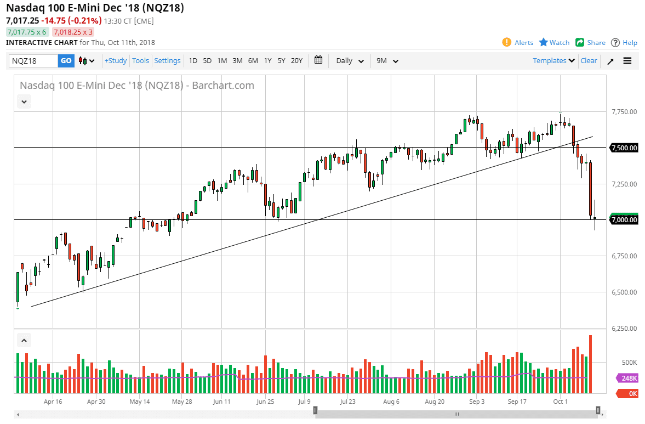Click the Clear link to remove drawings

tap(589, 61)
